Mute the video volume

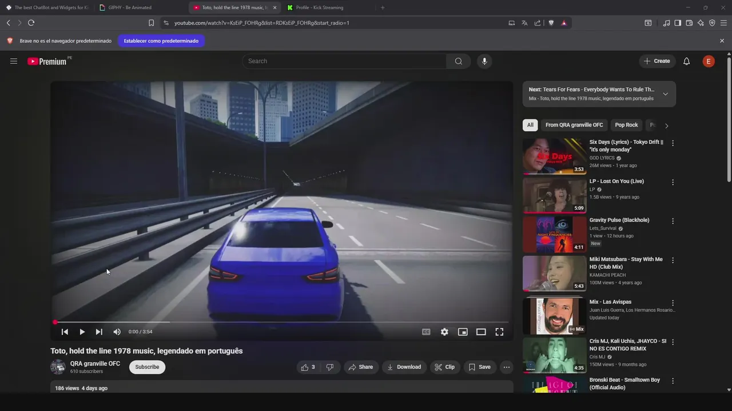(117, 332)
